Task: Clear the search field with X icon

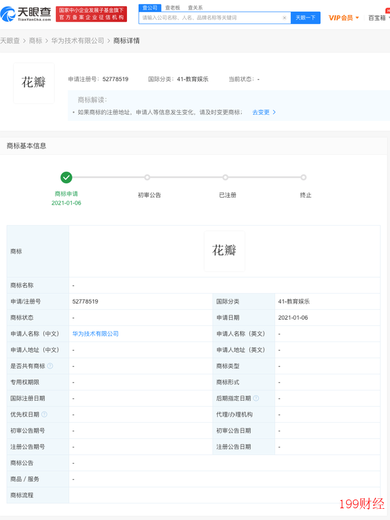Action: (x=284, y=18)
